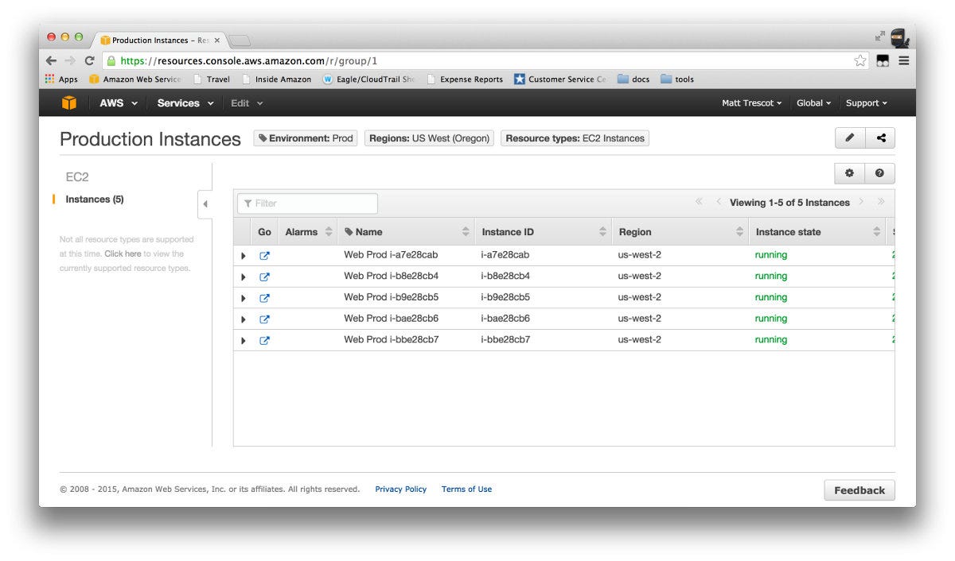Click the share resource group icon
Viewport: 955px width, 561px height.
(880, 137)
